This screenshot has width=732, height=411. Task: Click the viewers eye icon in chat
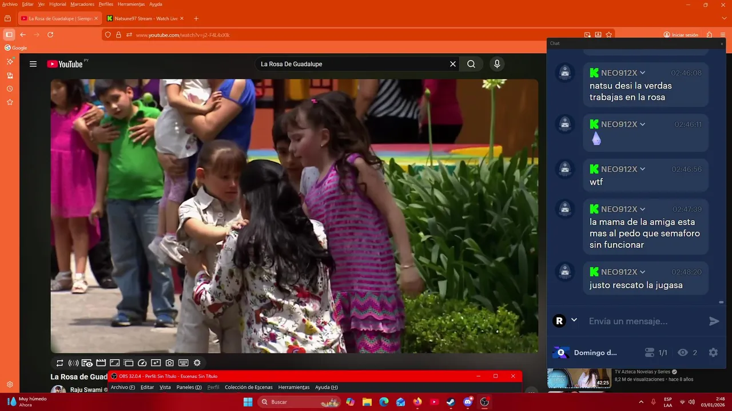point(682,353)
